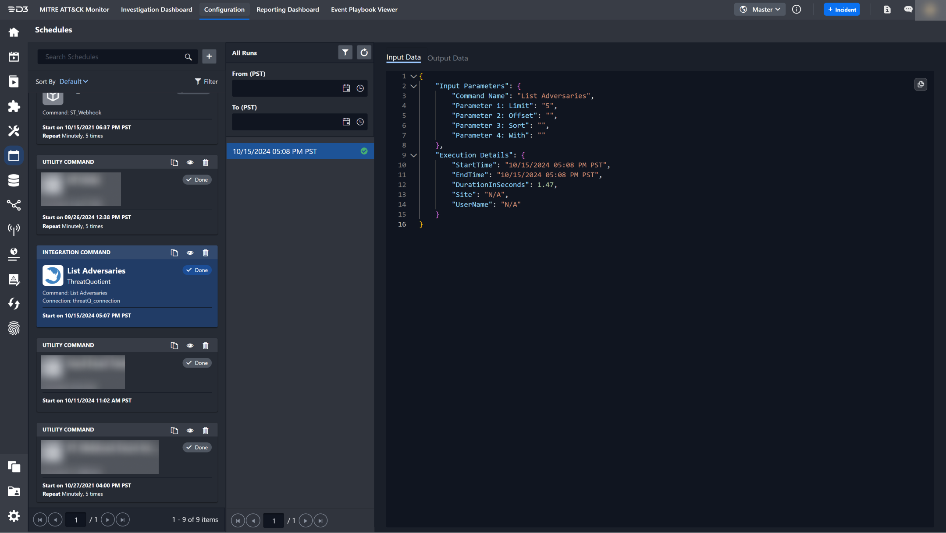Viewport: 946px width, 533px height.
Task: Open Reporting Dashboard section
Action: [288, 10]
